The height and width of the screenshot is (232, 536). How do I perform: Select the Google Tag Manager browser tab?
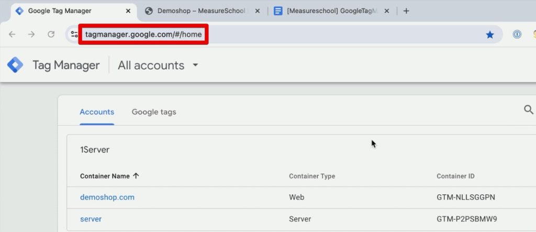click(73, 11)
